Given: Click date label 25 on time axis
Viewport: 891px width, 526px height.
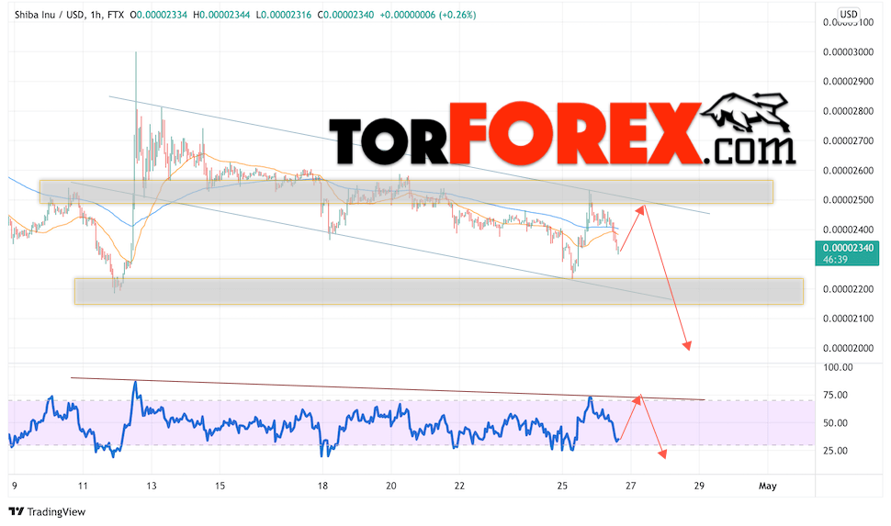Looking at the screenshot, I should pyautogui.click(x=562, y=486).
